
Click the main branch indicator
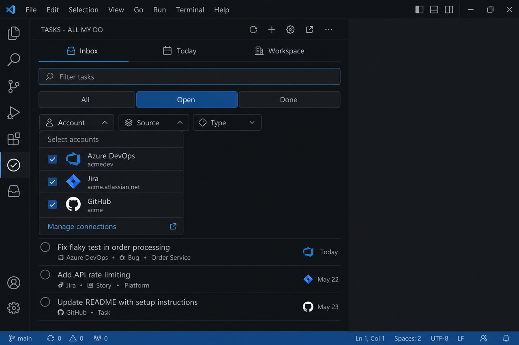click(x=20, y=338)
